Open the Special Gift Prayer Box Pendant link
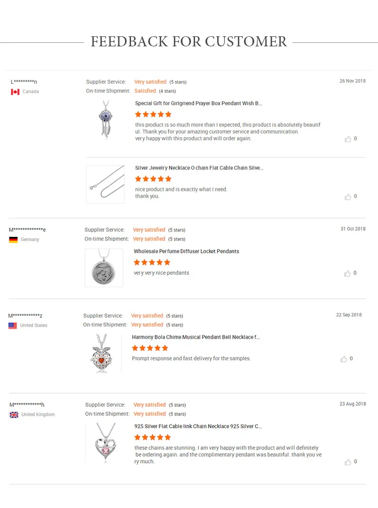This screenshot has width=378, height=508. pyautogui.click(x=199, y=103)
